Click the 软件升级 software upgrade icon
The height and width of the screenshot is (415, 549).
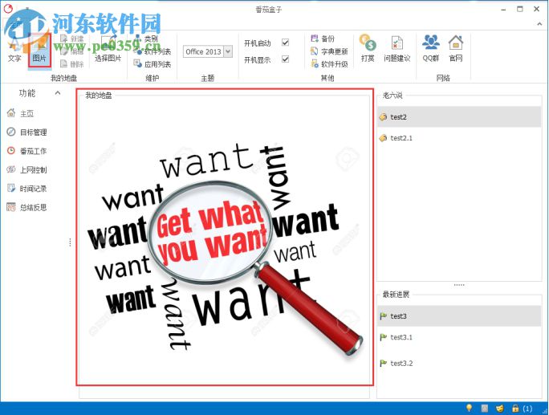pos(315,63)
